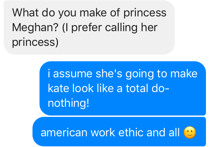Viewport: 214px width, 147px height.
Task: Click the smiling face emoji
Action: pyautogui.click(x=190, y=133)
